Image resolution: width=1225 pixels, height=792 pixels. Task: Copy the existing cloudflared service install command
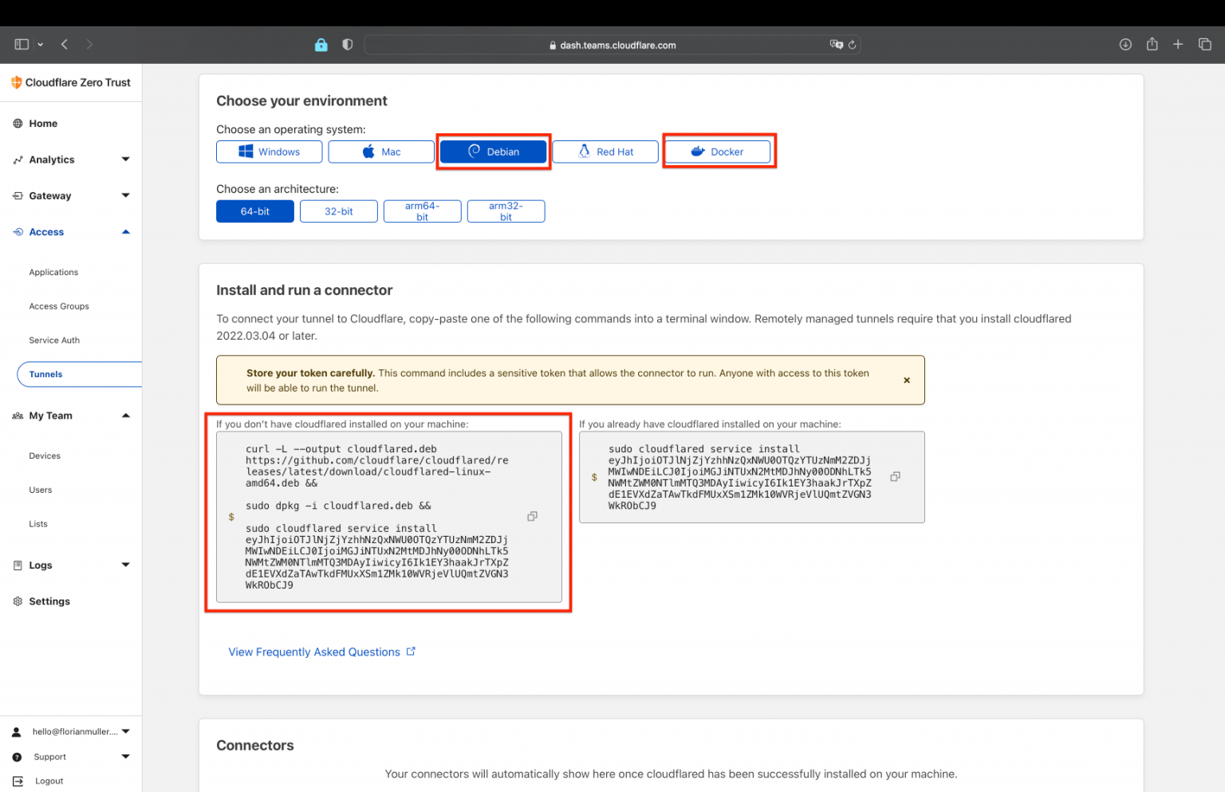895,475
